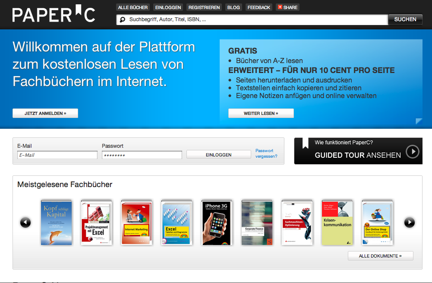Click the red plus Share icon

[280, 7]
